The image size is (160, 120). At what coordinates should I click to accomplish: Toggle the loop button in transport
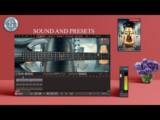click(36, 94)
